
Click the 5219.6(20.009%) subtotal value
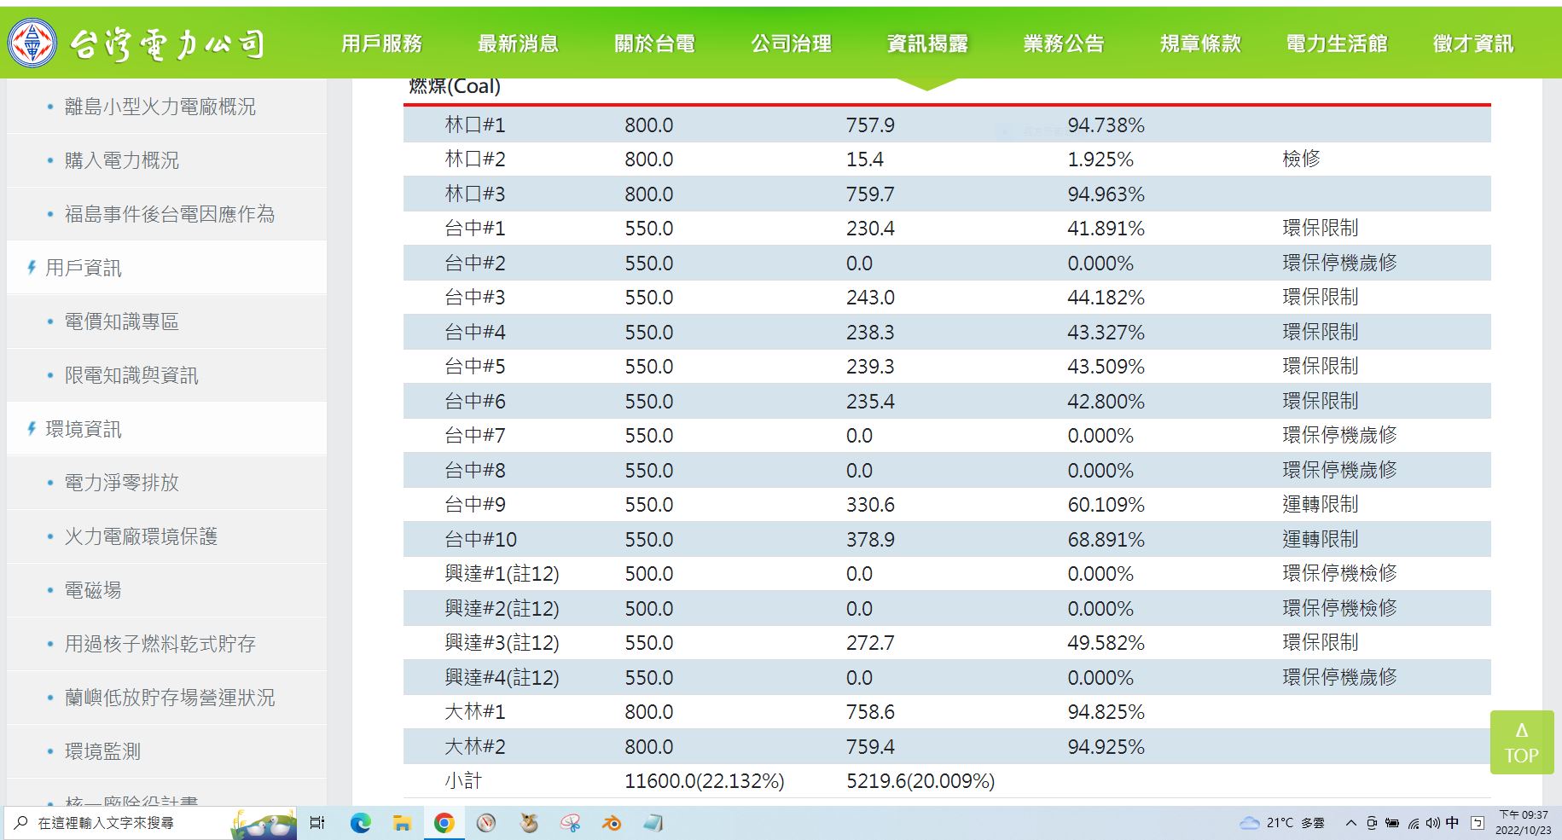920,781
